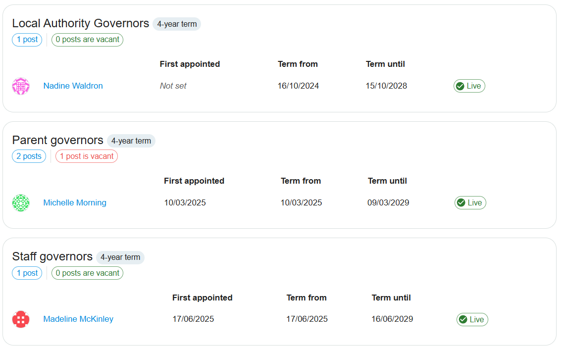This screenshot has height=349, width=565.
Task: Click '0 posts are vacant' under Staff governors
Action: [x=87, y=273]
